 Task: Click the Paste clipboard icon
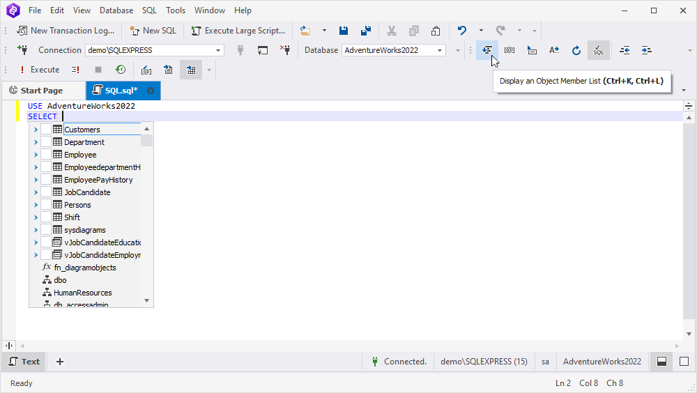click(436, 31)
